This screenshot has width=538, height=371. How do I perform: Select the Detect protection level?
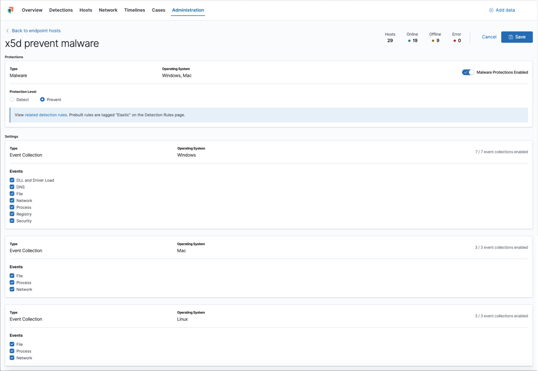tap(11, 99)
